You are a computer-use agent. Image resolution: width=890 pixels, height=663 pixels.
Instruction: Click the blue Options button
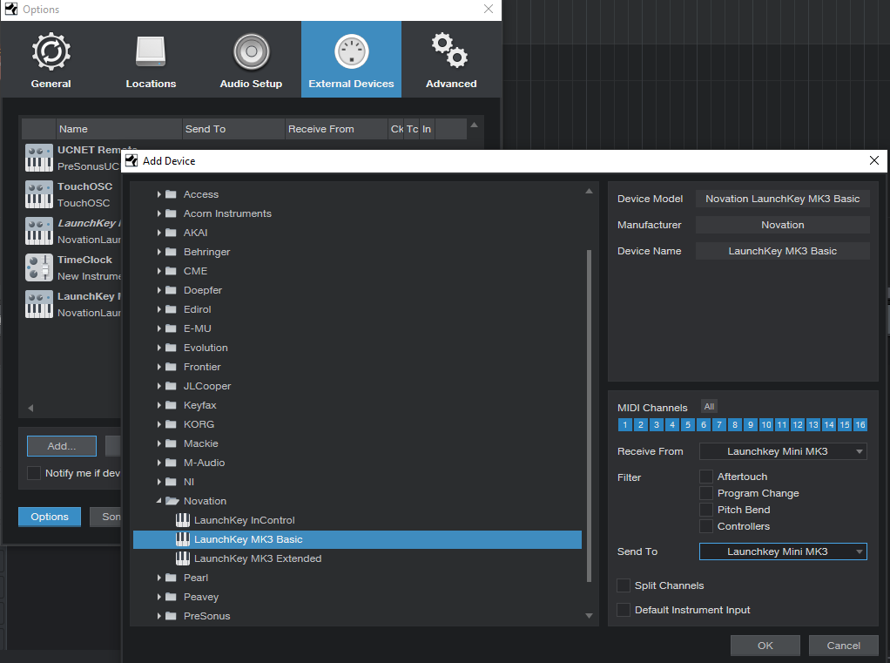coord(50,517)
